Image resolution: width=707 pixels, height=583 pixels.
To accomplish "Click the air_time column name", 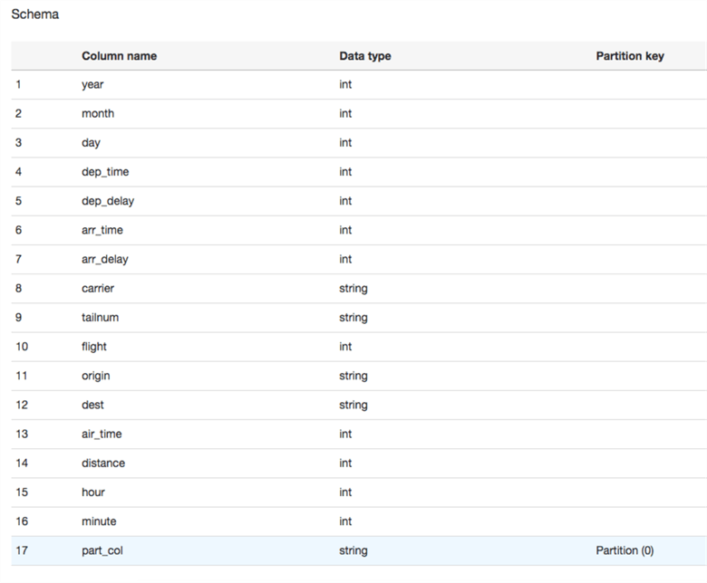I will click(x=102, y=434).
